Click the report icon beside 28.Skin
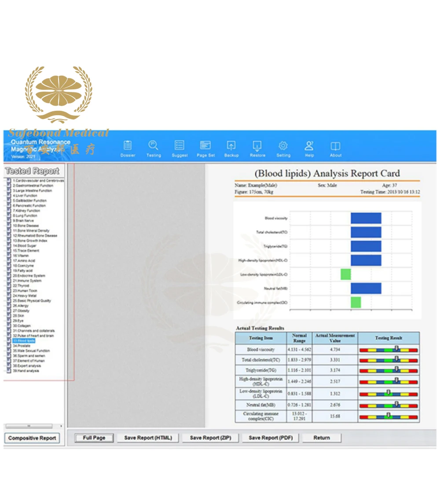The height and width of the screenshot is (493, 440). click(x=9, y=315)
